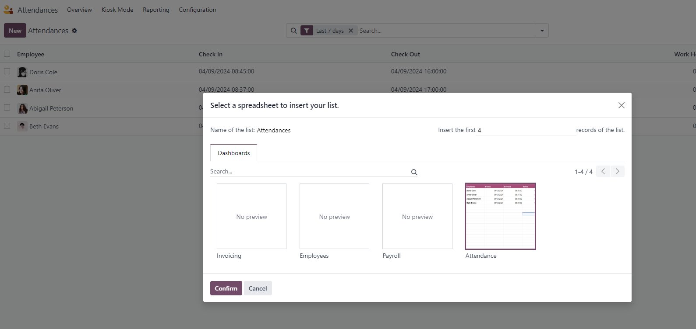This screenshot has width=696, height=329.
Task: Open the gear settings next to Attendances
Action: pyautogui.click(x=74, y=31)
